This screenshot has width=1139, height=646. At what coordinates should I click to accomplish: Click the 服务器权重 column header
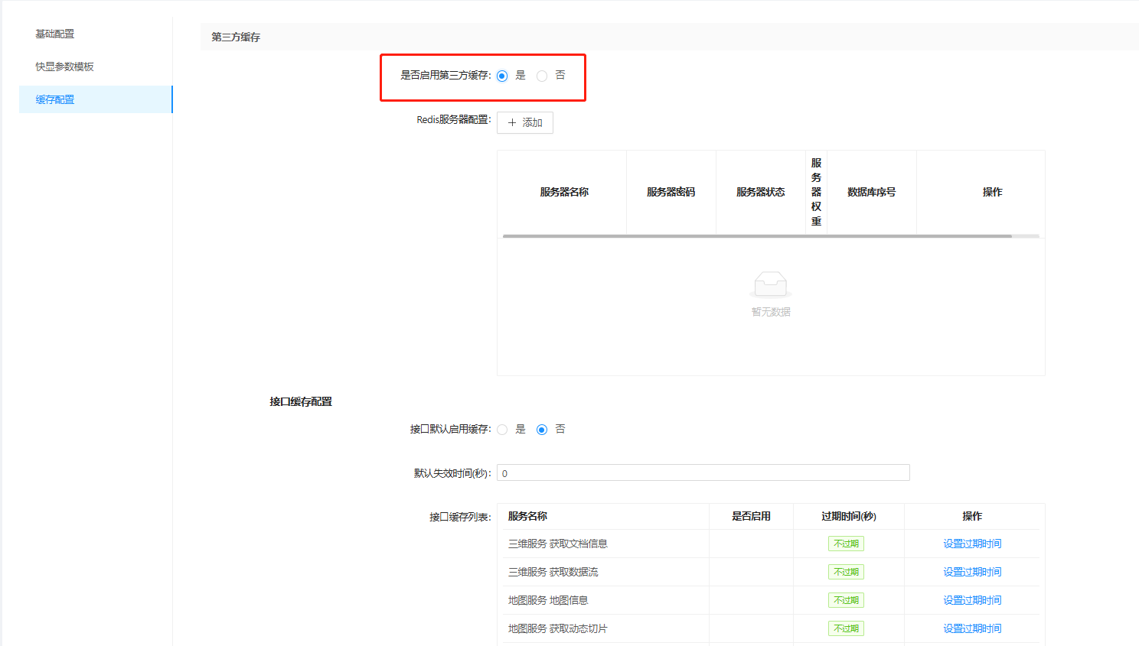click(816, 192)
